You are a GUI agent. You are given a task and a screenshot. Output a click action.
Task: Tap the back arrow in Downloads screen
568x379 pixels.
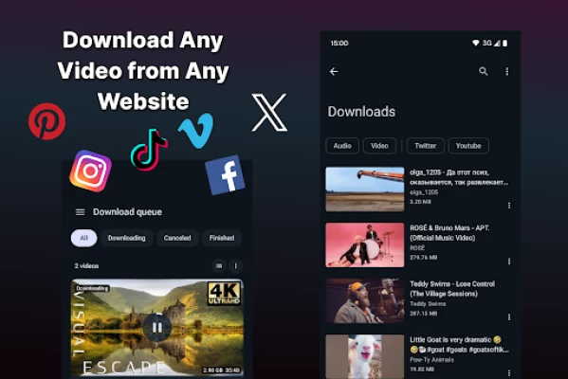tap(334, 72)
